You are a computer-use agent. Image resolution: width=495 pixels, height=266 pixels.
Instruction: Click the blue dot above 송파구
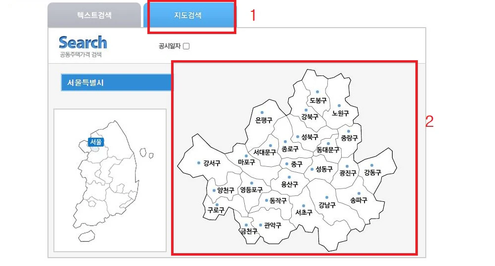coord(359,193)
